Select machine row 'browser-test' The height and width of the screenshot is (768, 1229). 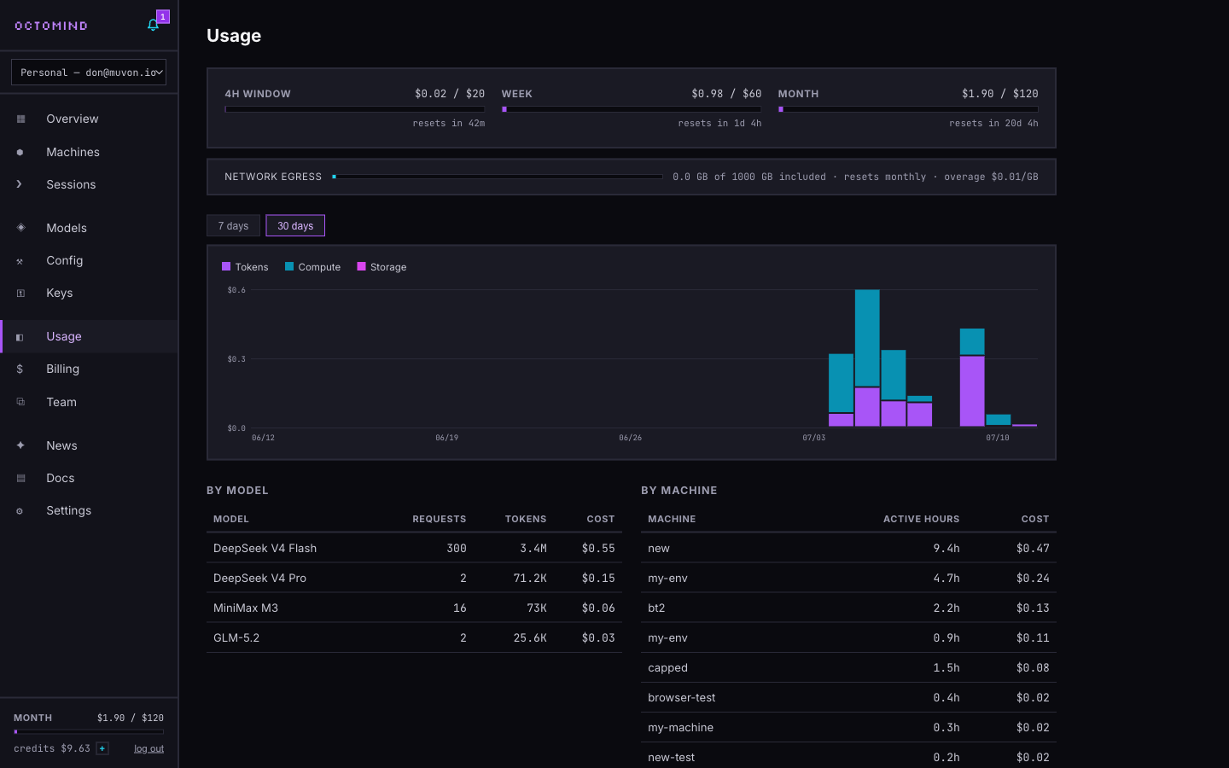click(x=848, y=697)
